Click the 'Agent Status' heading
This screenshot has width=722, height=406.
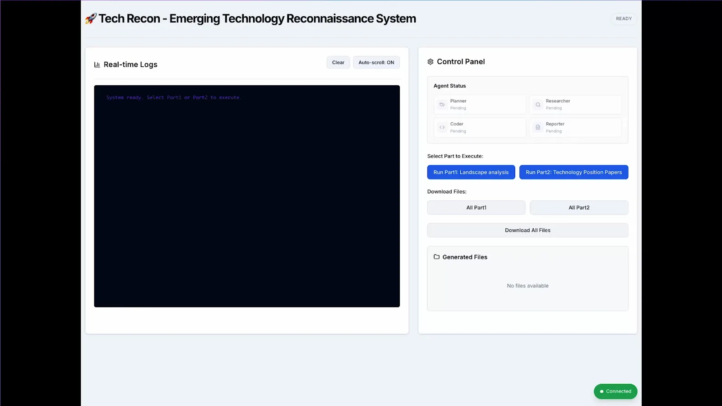pyautogui.click(x=449, y=86)
